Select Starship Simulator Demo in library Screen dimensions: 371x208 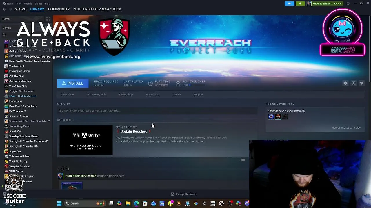[x=23, y=136]
